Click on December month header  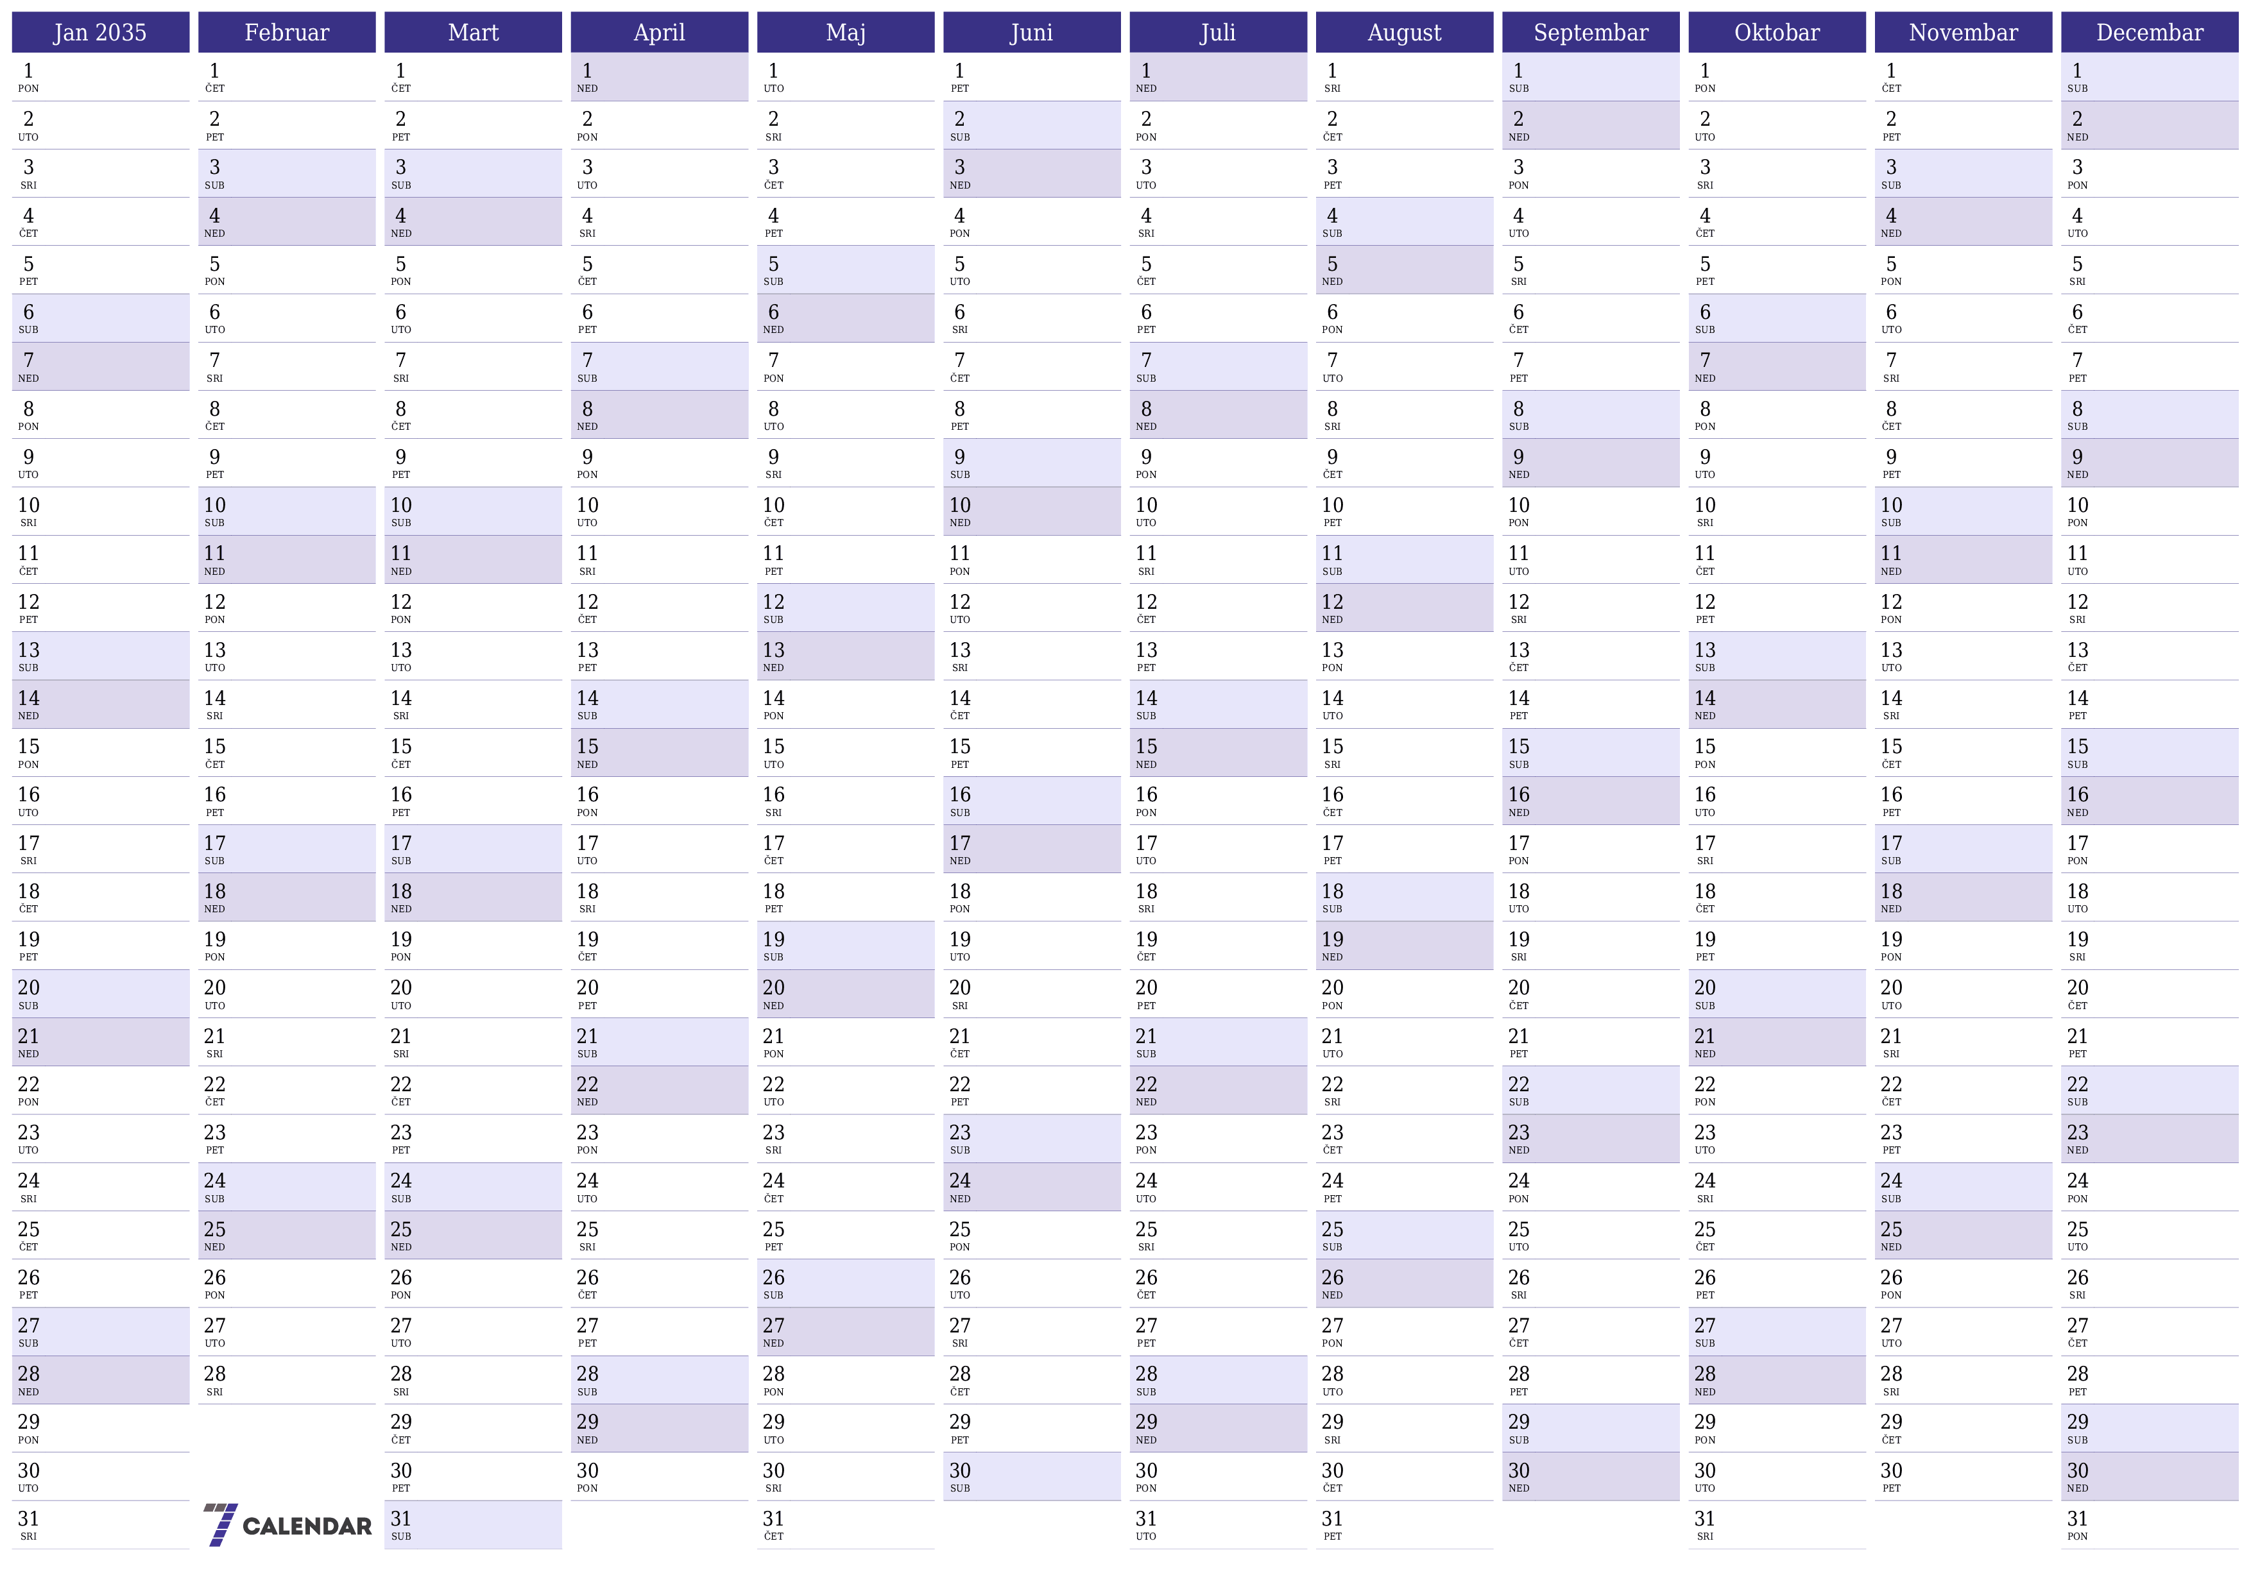click(x=2156, y=24)
